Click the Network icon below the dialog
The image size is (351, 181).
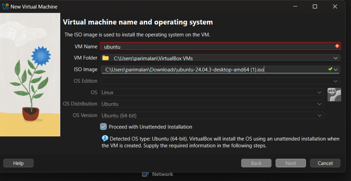(145, 174)
